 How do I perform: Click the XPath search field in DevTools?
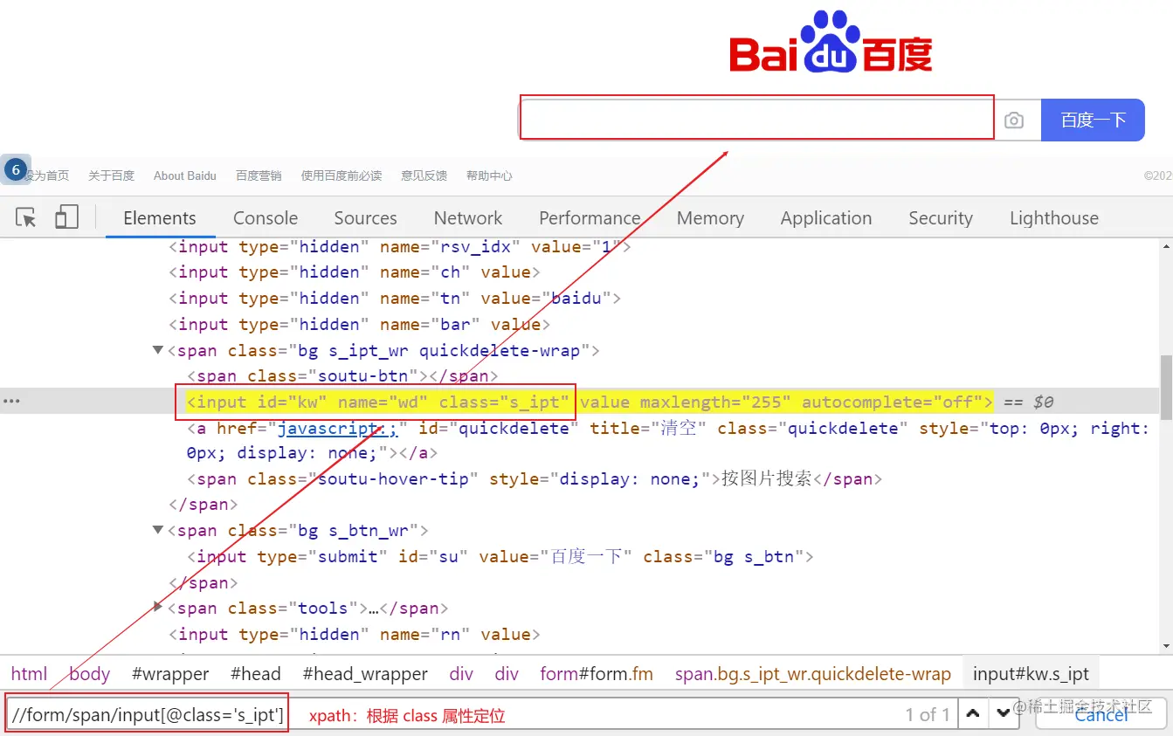coord(480,714)
